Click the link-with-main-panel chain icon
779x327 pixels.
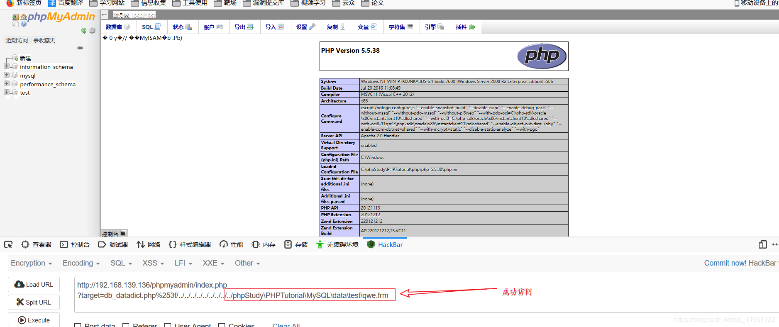coord(80,48)
